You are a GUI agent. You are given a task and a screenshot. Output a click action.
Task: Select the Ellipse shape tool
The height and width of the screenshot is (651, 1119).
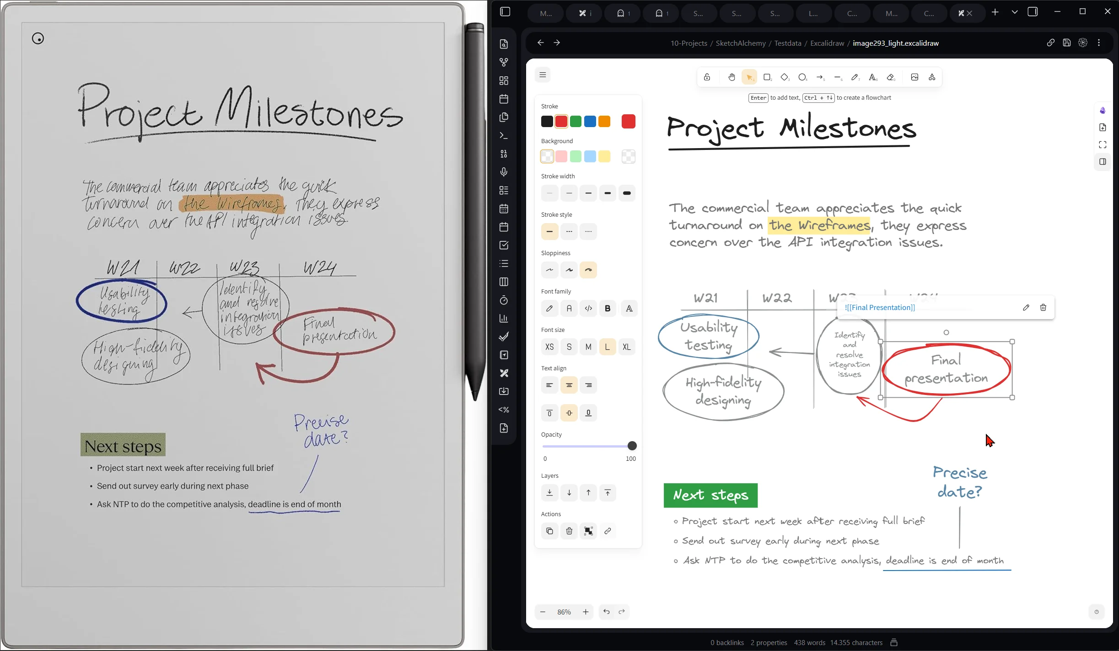[802, 77]
